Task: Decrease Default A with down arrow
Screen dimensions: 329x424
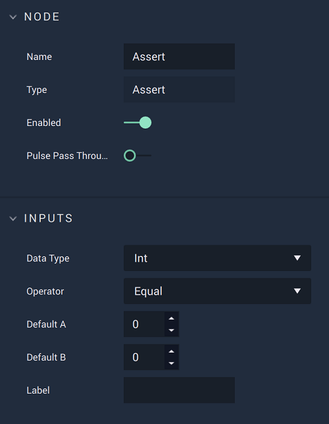Action: [171, 330]
